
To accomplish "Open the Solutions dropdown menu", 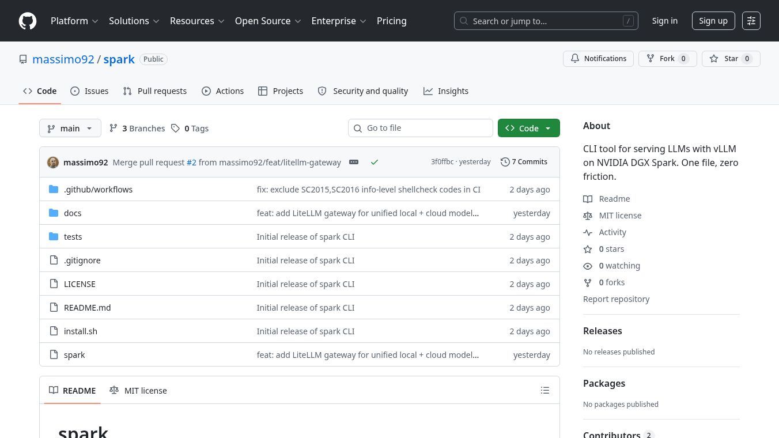I will click(134, 21).
